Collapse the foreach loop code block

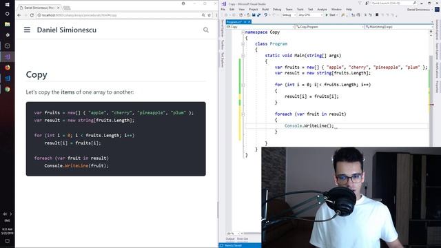point(243,114)
